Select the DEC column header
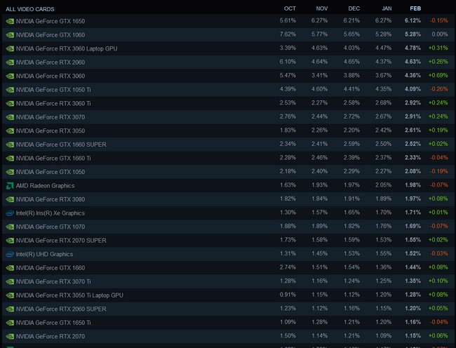The image size is (456, 348). (x=354, y=8)
